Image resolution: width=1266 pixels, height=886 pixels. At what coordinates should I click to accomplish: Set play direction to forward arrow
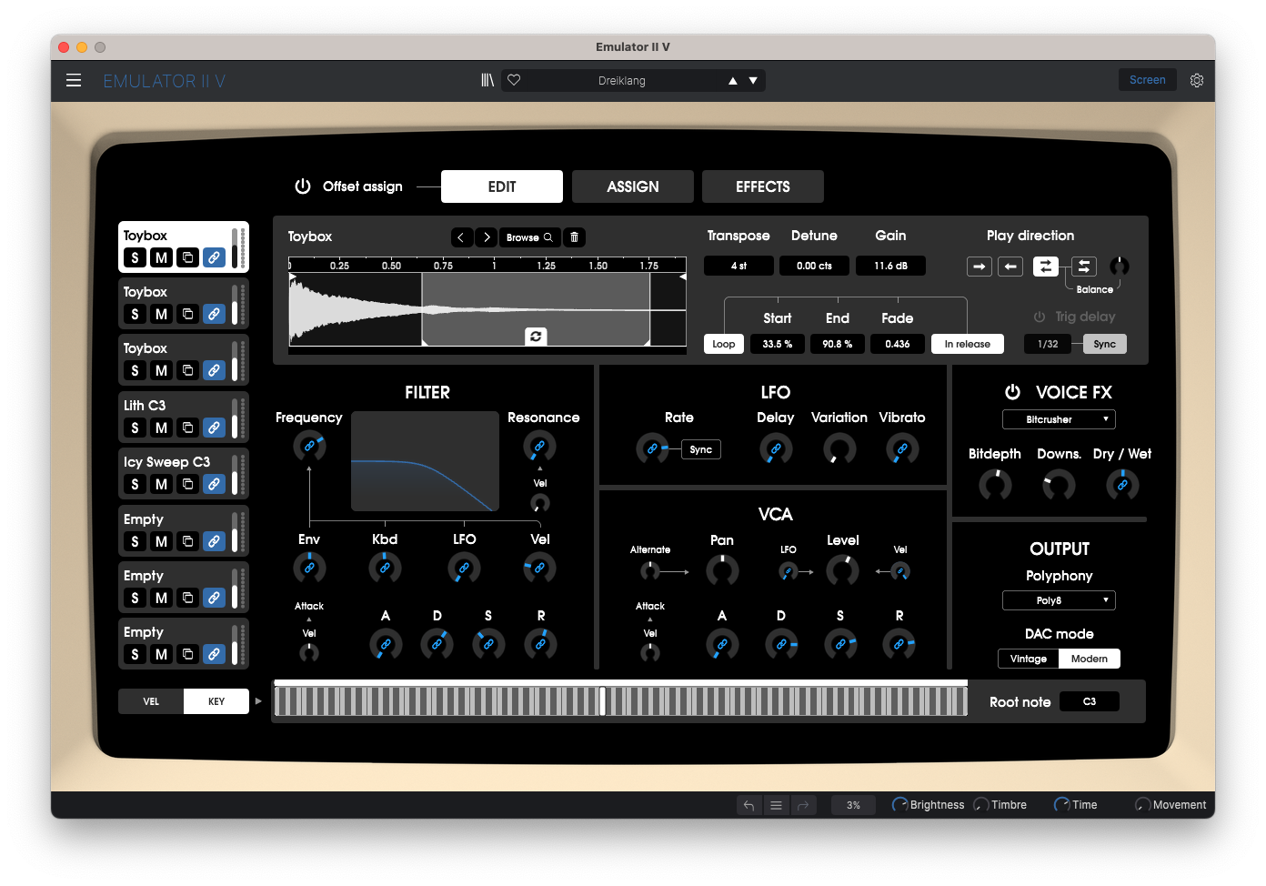[x=979, y=267]
